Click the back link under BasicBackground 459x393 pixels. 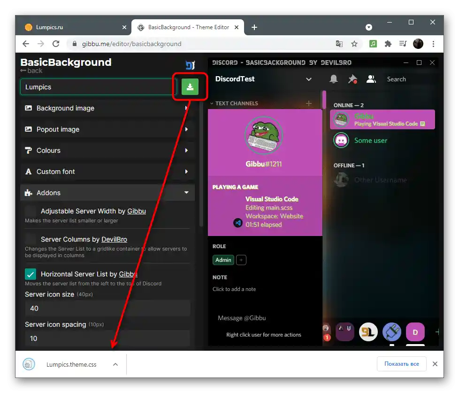click(x=31, y=71)
